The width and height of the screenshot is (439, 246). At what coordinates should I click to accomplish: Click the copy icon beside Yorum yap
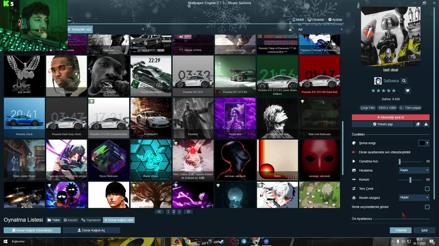[x=418, y=124]
